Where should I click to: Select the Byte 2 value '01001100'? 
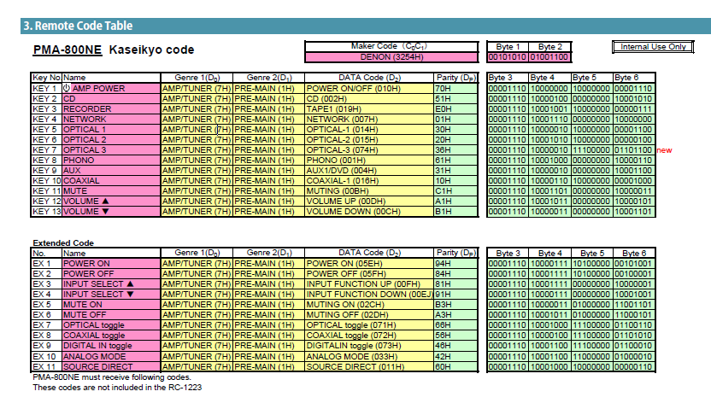(549, 57)
